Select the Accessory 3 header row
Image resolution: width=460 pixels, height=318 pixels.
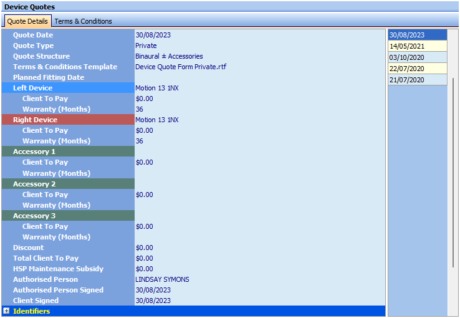(68, 215)
